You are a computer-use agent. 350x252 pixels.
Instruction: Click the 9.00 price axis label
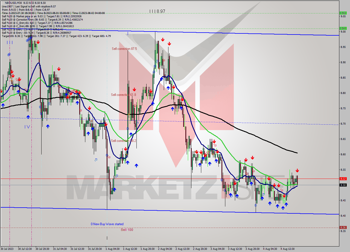point(343,32)
